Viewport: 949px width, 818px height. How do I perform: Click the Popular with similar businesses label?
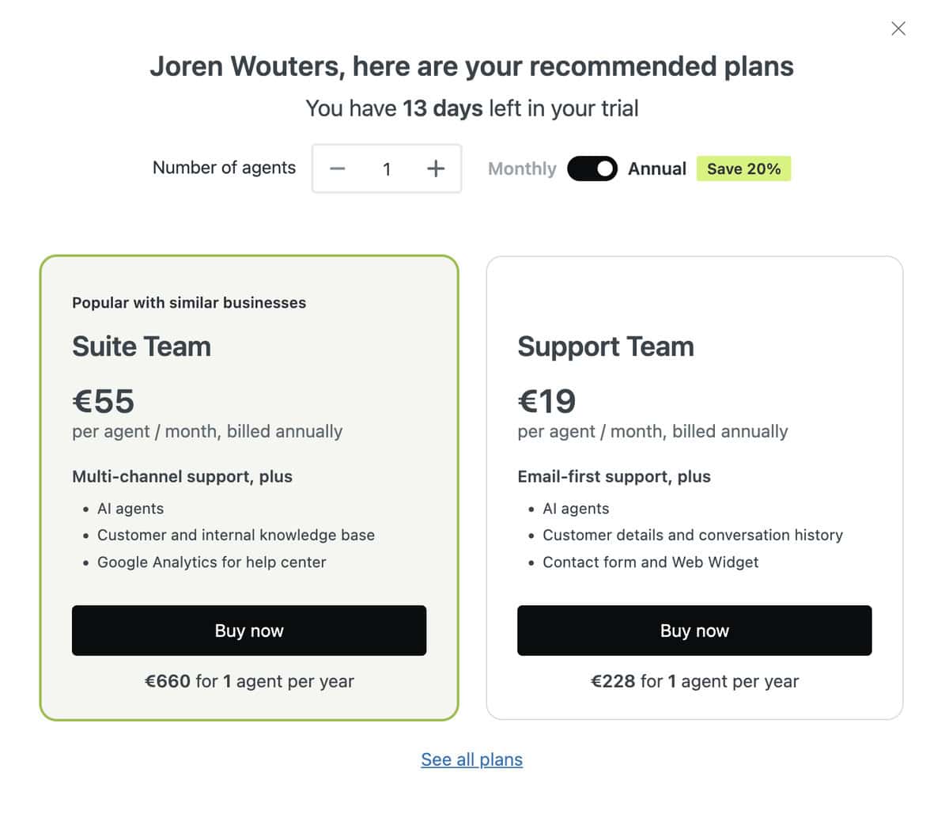189,302
